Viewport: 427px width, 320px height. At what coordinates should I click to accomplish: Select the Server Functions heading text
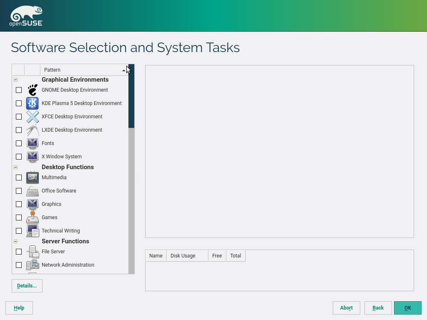click(x=65, y=241)
